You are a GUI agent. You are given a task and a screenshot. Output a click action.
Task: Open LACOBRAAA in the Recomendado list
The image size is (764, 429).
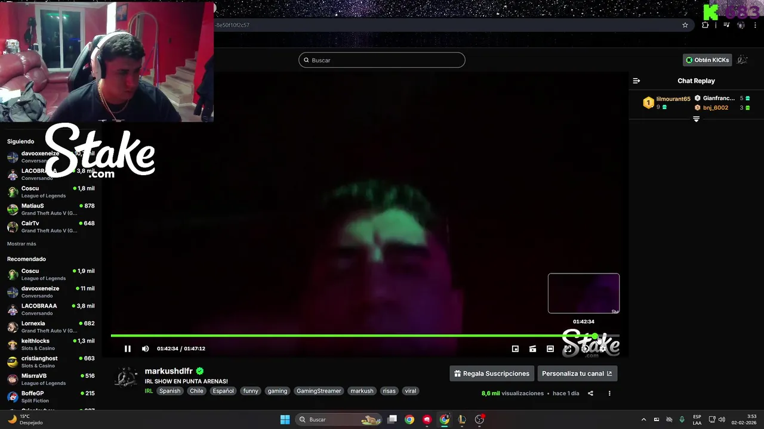pyautogui.click(x=51, y=309)
